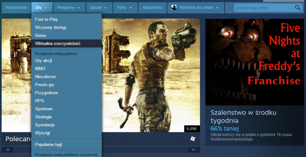
Task: Expand the Wybrane dla ciebie dropdown
Action: tap(196, 8)
